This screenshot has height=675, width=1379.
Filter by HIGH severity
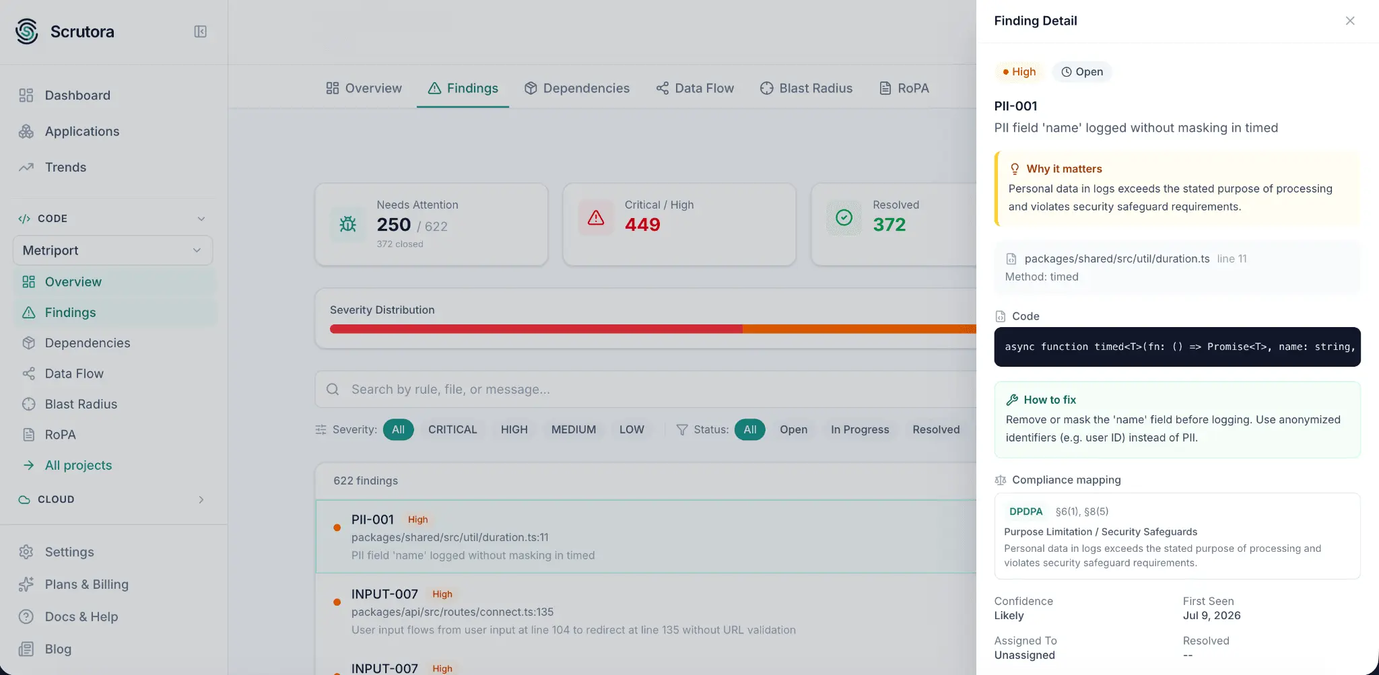514,429
